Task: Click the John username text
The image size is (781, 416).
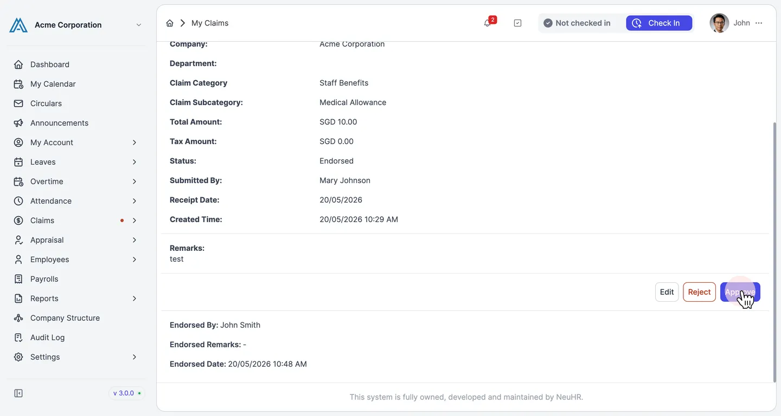Action: click(741, 23)
